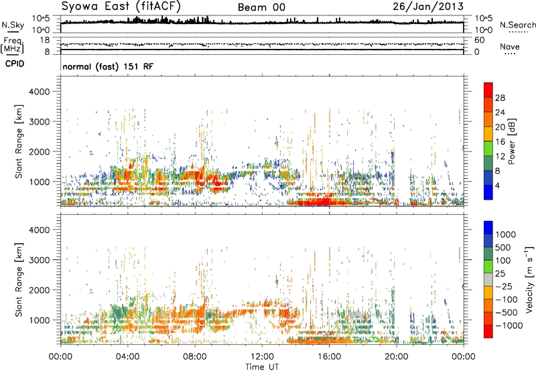Click the date '26/Jan/2013'
This screenshot has height=371, width=536.
(428, 6)
